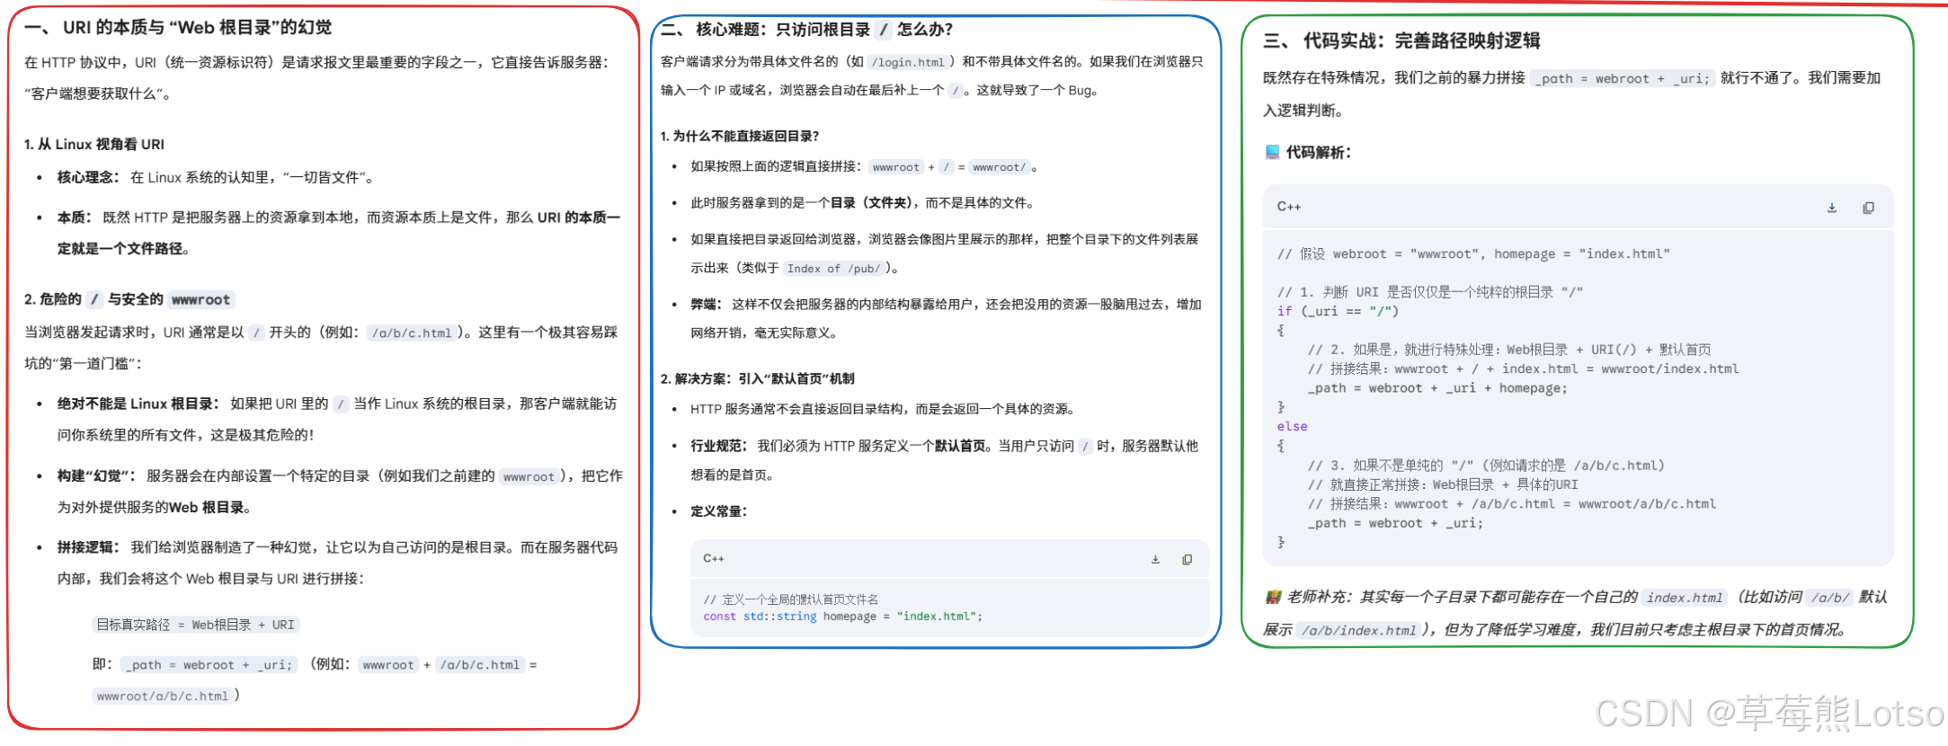Click the bold label 弊端:
The image size is (1948, 746).
(x=706, y=304)
